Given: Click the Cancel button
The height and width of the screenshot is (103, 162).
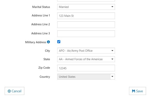Looking at the screenshot, I should click(x=15, y=91).
